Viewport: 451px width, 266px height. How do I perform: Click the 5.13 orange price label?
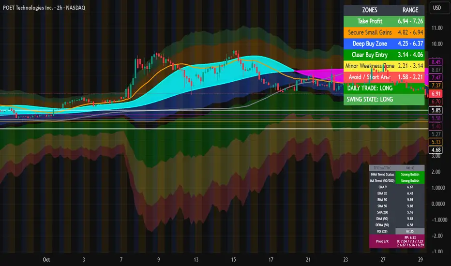point(436,142)
